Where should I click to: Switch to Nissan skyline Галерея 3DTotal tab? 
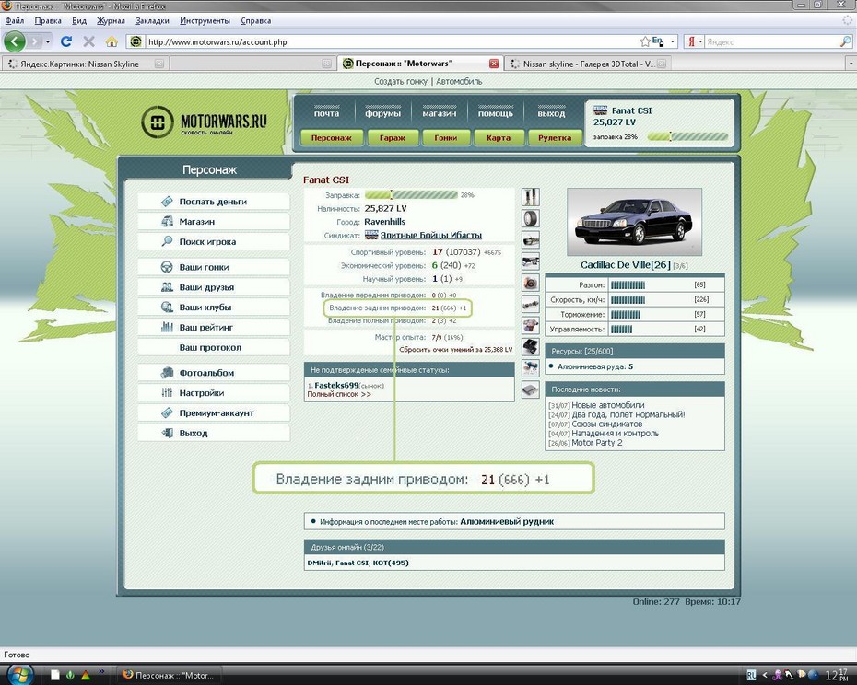pyautogui.click(x=588, y=64)
